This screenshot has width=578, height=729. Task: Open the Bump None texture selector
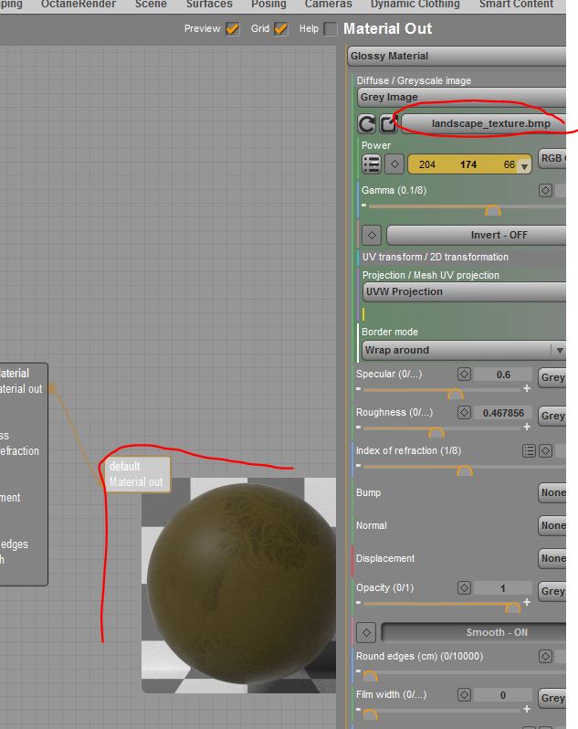tap(552, 492)
